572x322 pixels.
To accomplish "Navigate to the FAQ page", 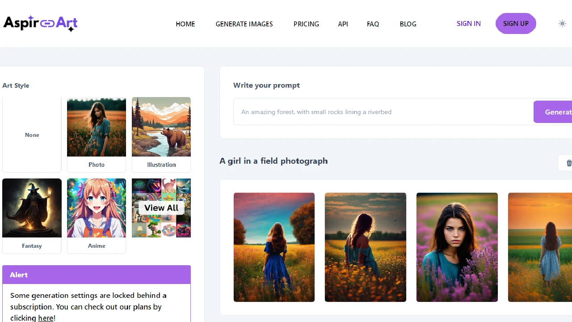I will [x=373, y=24].
